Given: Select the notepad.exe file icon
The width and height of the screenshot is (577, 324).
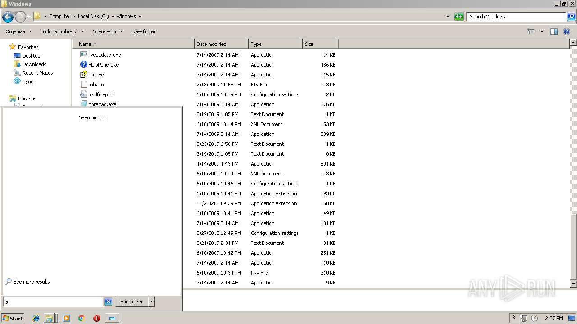Looking at the screenshot, I should (83, 104).
